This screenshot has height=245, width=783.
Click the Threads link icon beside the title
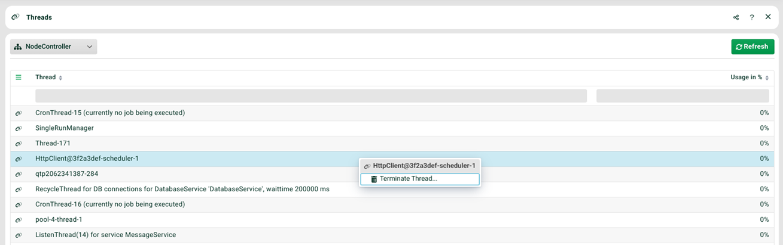tap(16, 17)
